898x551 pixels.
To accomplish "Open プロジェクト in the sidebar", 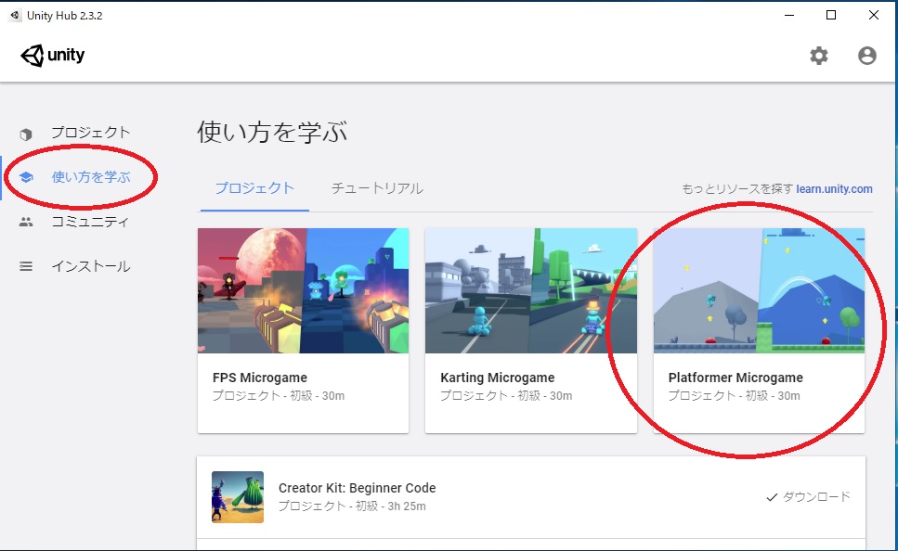I will (91, 133).
